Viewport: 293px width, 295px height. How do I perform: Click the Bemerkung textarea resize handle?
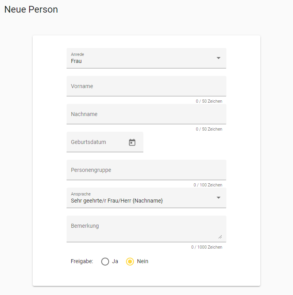click(220, 236)
